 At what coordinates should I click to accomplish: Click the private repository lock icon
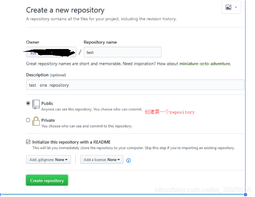click(36, 121)
